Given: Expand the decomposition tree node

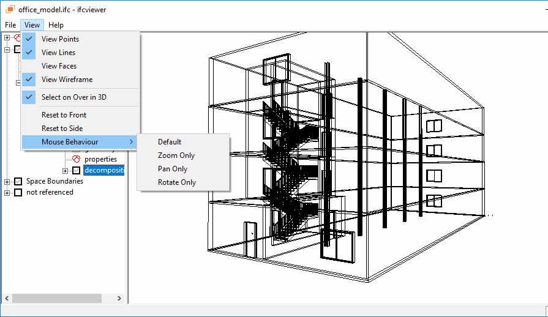Looking at the screenshot, I should click(65, 171).
